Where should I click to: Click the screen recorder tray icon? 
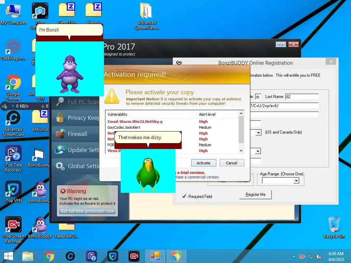(302, 256)
